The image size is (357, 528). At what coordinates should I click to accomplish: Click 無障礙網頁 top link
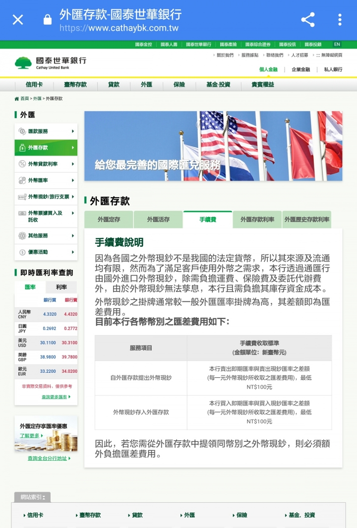pos(331,55)
